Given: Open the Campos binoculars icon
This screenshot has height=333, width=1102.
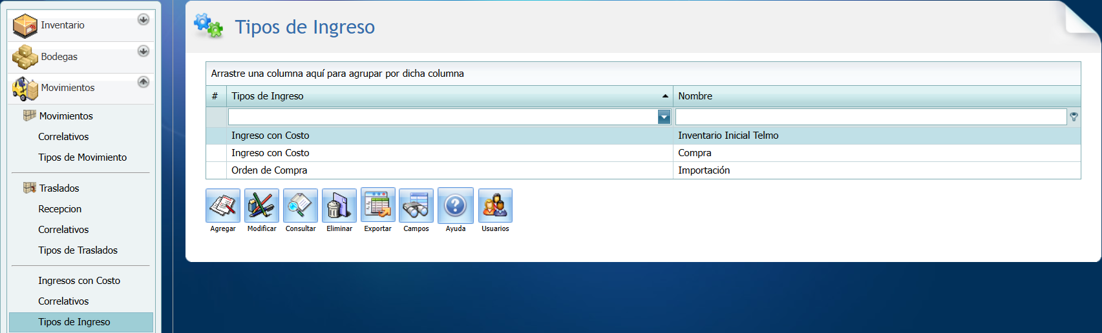Looking at the screenshot, I should 416,206.
